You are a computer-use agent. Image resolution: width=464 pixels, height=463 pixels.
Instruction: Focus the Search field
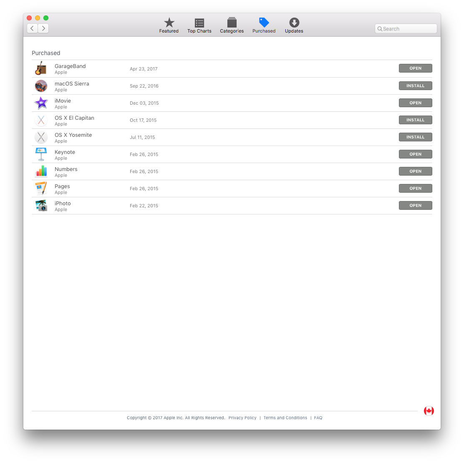click(406, 29)
